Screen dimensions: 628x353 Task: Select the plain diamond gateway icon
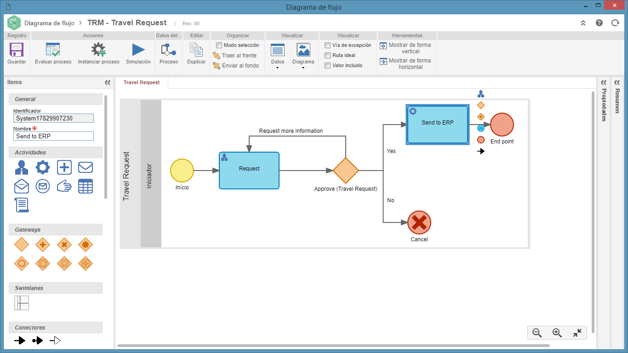pos(21,245)
